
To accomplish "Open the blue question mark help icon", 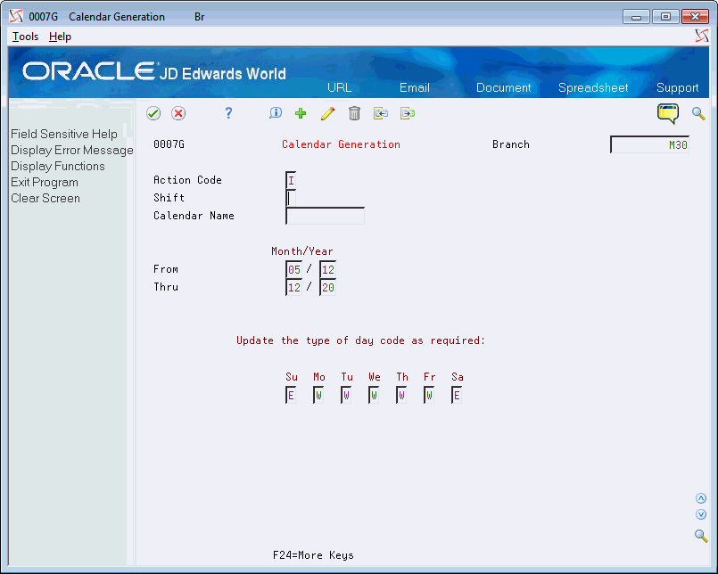I will pyautogui.click(x=228, y=113).
